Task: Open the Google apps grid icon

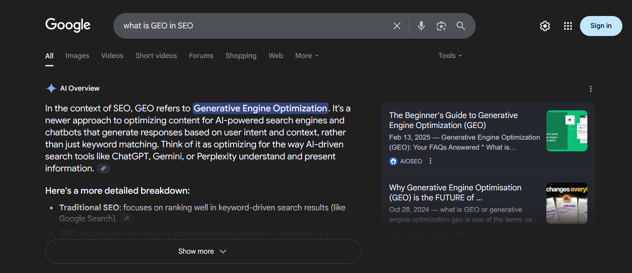Action: pos(568,26)
